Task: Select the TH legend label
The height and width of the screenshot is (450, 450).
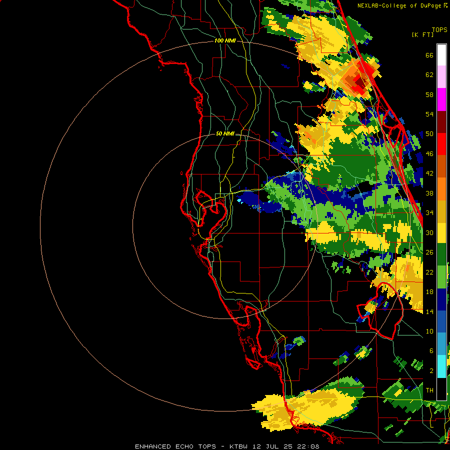Action: (x=429, y=390)
